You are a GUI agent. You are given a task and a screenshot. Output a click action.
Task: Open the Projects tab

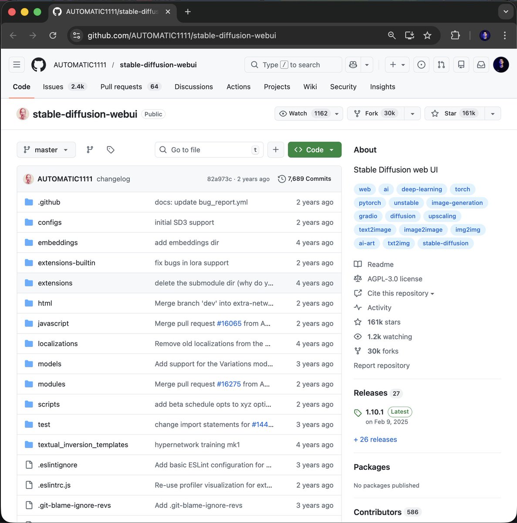tap(277, 87)
